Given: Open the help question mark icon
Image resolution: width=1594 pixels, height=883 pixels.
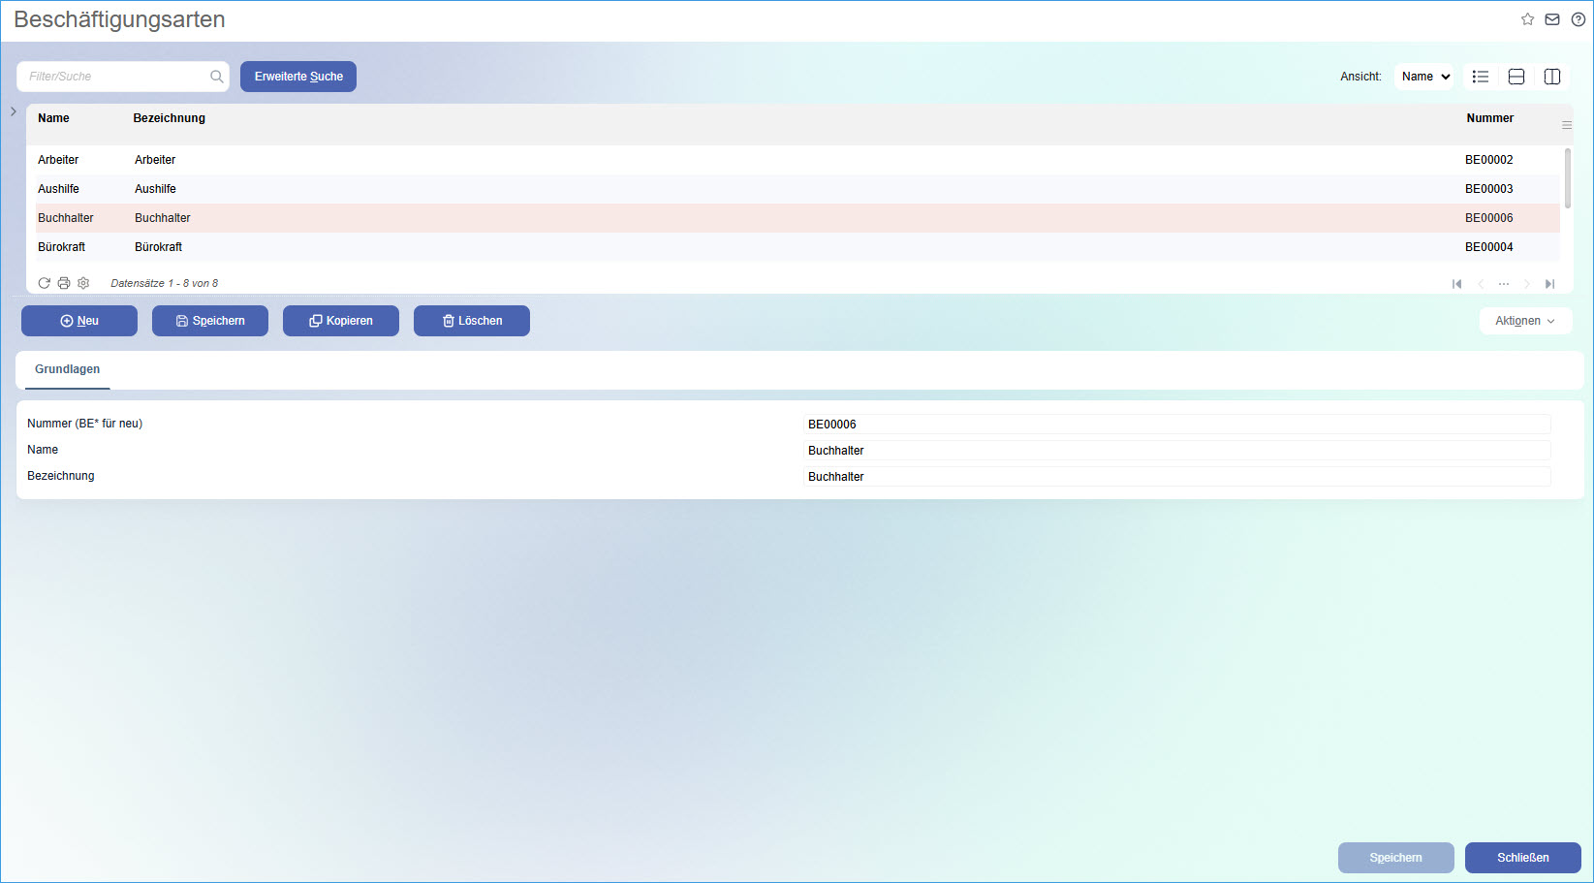Looking at the screenshot, I should tap(1578, 19).
